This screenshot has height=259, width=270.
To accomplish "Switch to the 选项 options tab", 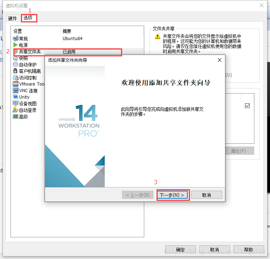I will pos(28,18).
